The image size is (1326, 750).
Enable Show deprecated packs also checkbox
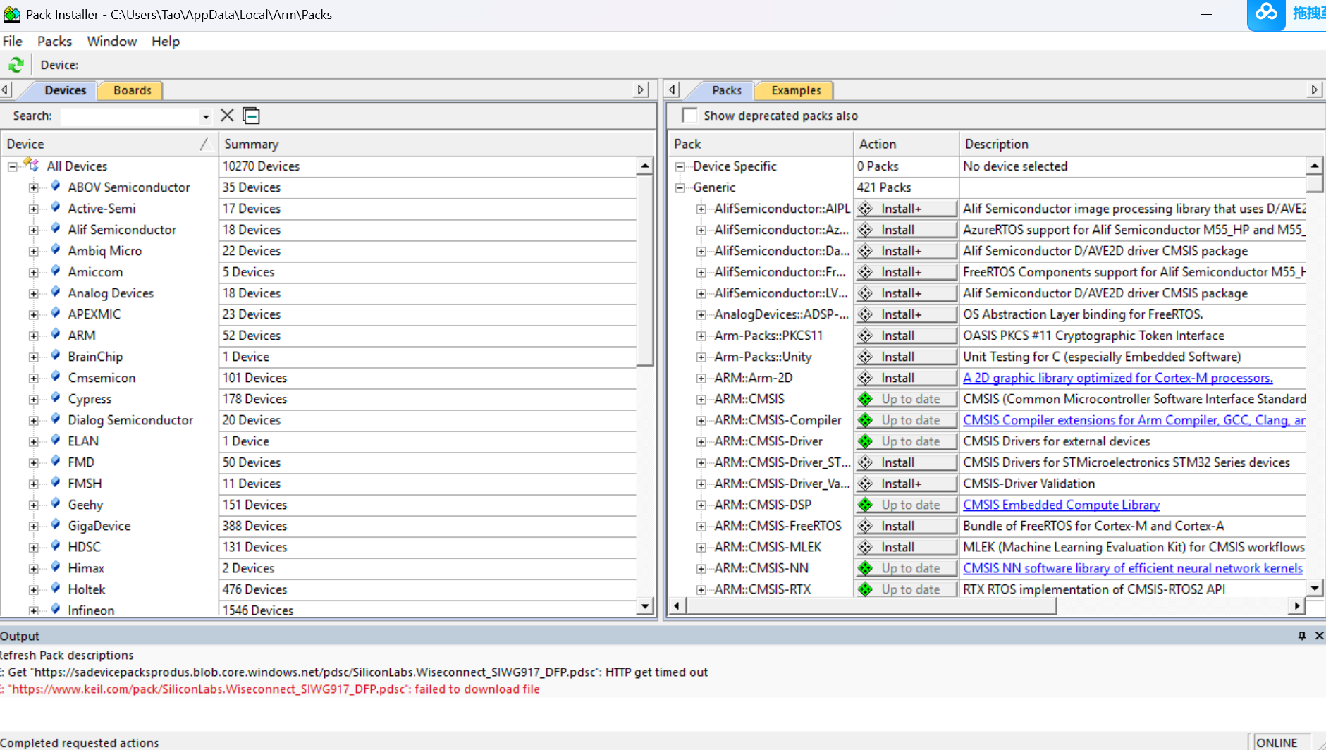[x=689, y=116]
